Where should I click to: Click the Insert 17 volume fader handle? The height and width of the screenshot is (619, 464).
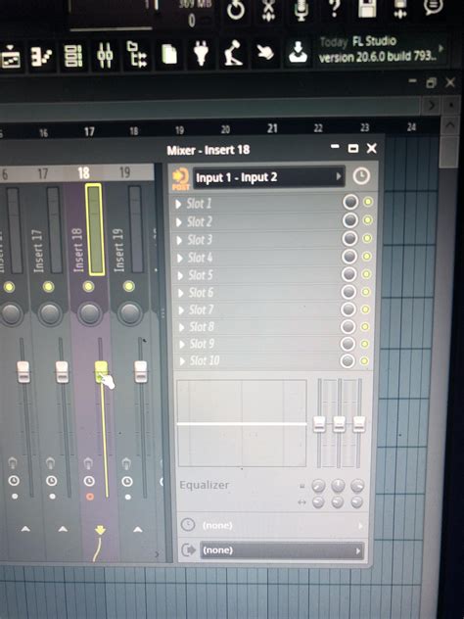[x=62, y=372]
